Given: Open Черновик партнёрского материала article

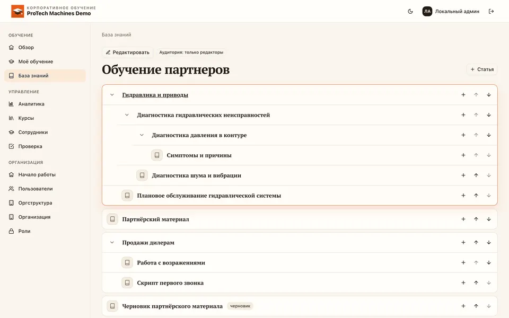Looking at the screenshot, I should (x=172, y=306).
